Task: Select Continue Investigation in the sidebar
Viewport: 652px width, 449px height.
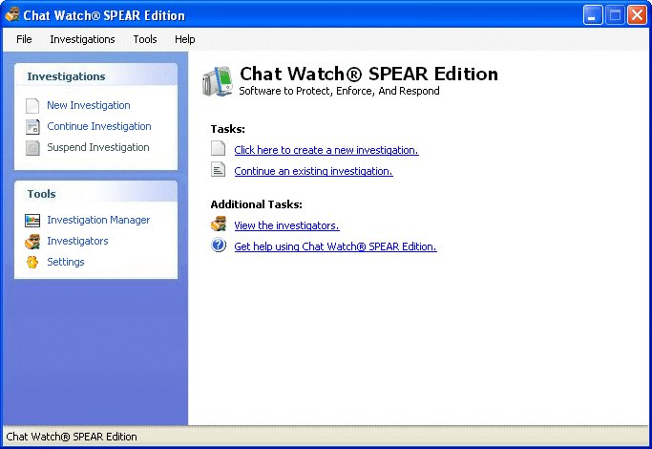Action: coord(99,126)
